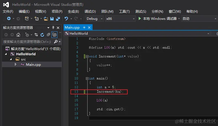Click the Open File folder icon
This screenshot has width=218, height=126.
pyautogui.click(x=46, y=19)
